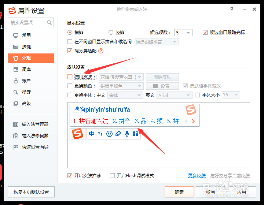Click Sogou logo in candidate window preview
Image resolution: width=264 pixels, height=205 pixels.
pyautogui.click(x=191, y=109)
